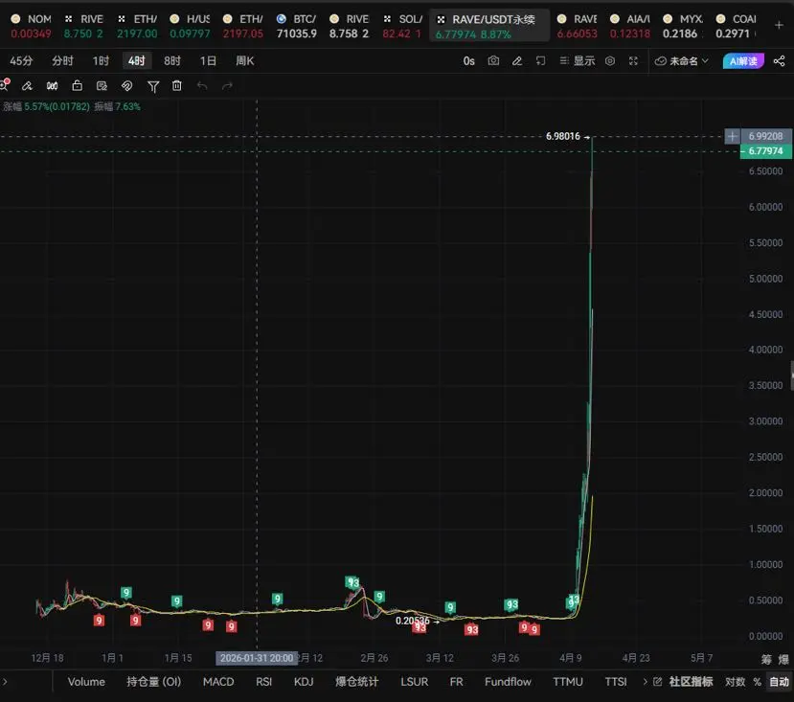Click the pencil edit icon near 显示

517,60
